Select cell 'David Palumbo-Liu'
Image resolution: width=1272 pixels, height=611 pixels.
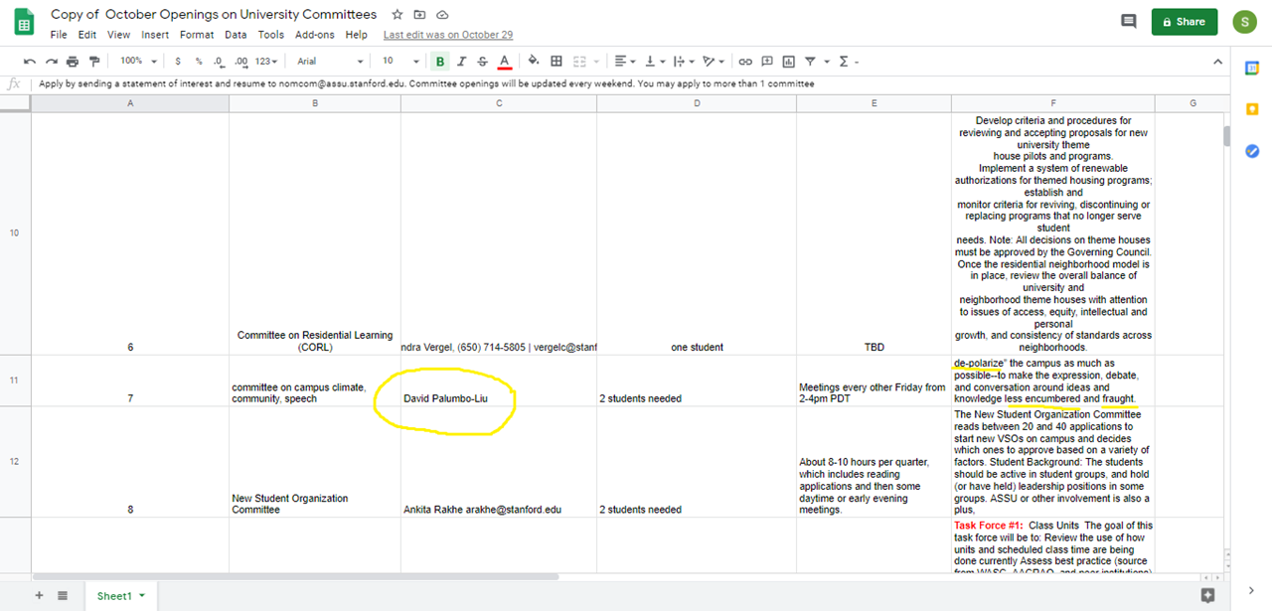click(499, 381)
